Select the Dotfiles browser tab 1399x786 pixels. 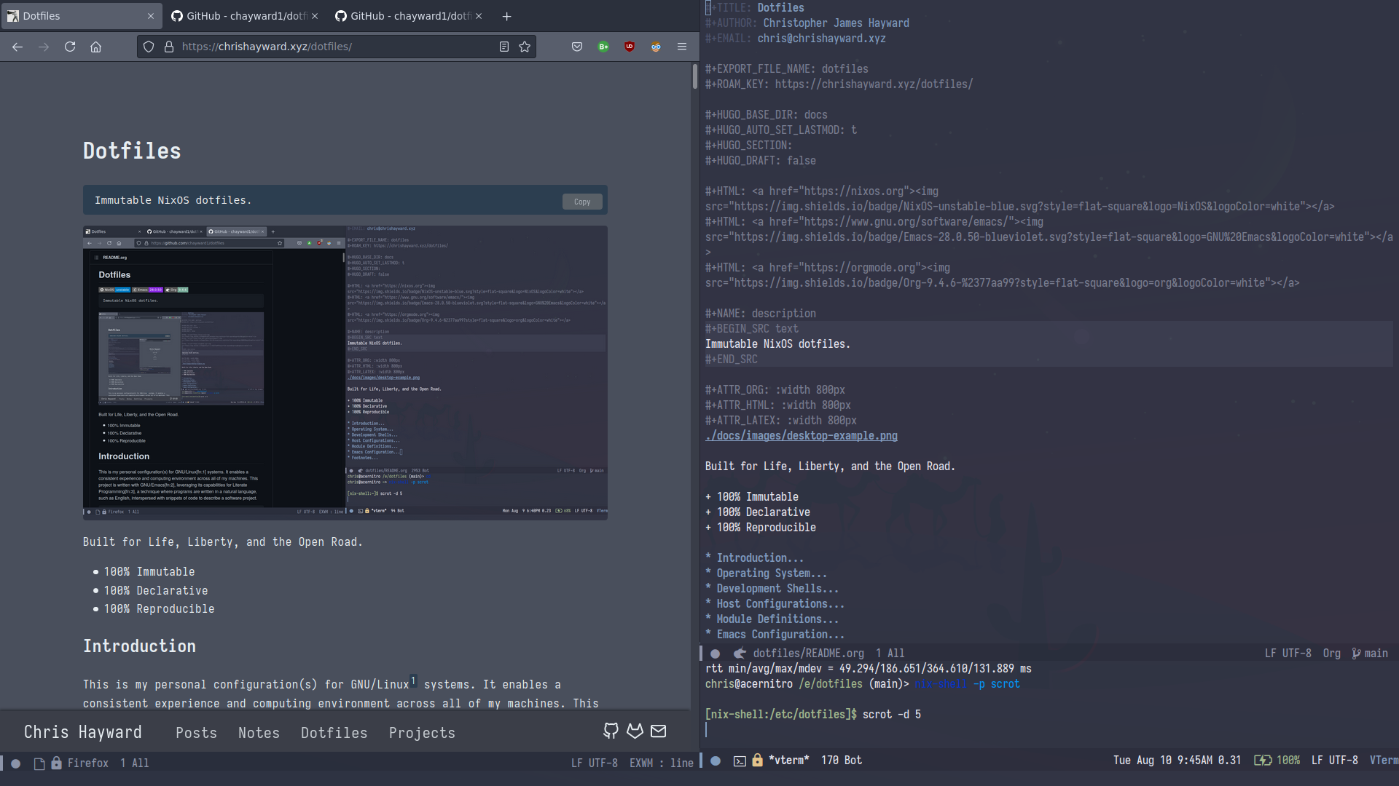(82, 15)
